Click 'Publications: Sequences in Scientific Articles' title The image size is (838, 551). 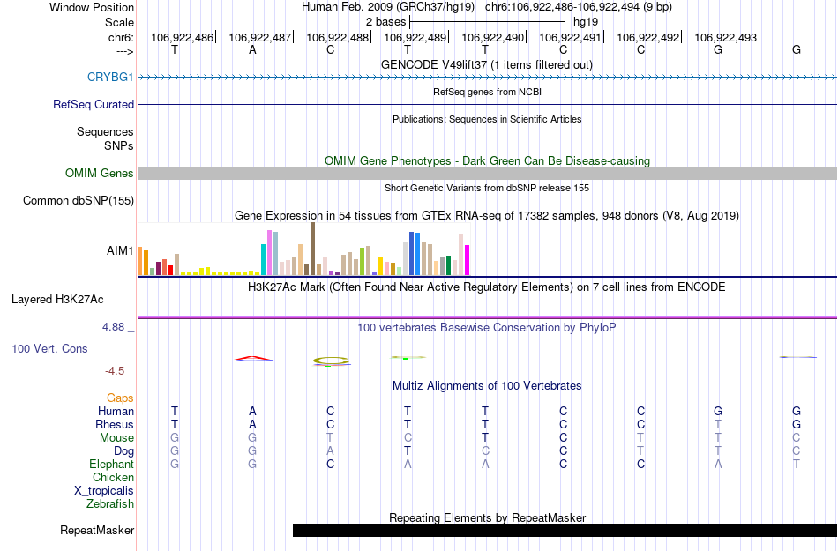point(487,119)
